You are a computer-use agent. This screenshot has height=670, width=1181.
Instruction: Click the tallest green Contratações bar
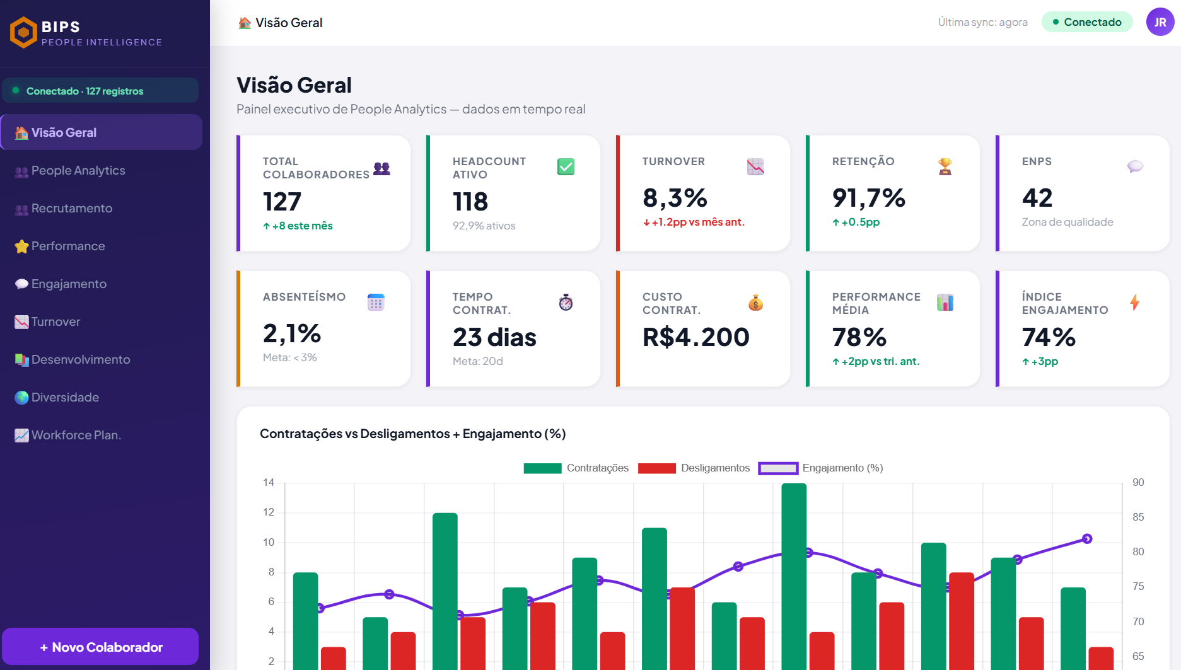click(x=794, y=576)
